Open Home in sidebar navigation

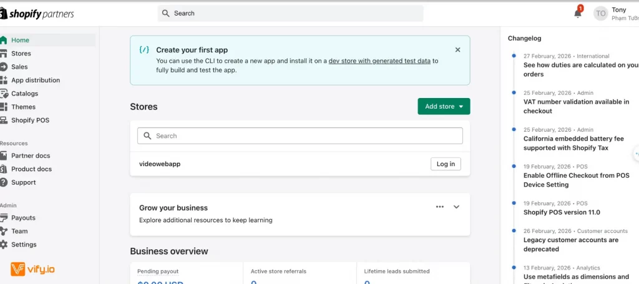click(x=47, y=40)
